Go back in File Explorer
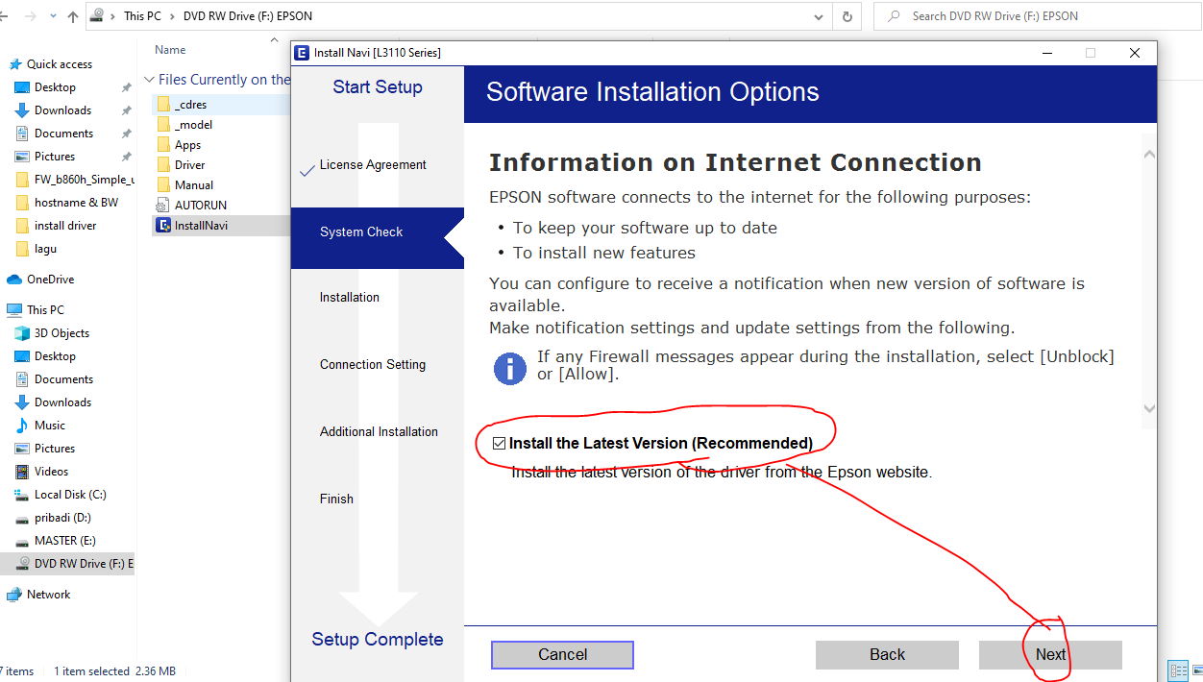 pyautogui.click(x=4, y=16)
